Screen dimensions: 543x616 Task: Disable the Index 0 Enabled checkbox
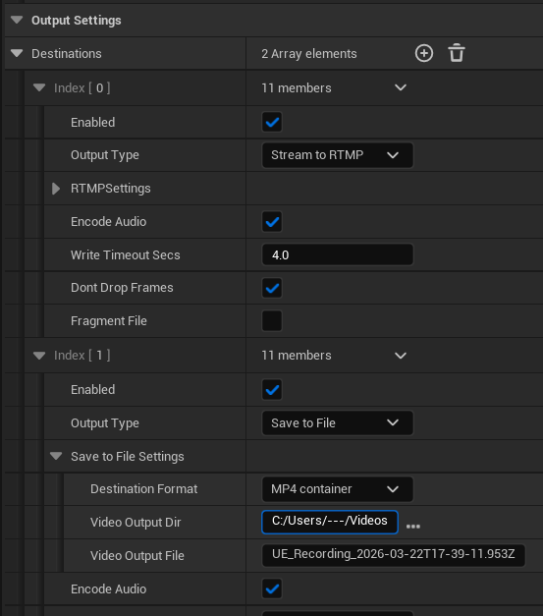pos(272,122)
